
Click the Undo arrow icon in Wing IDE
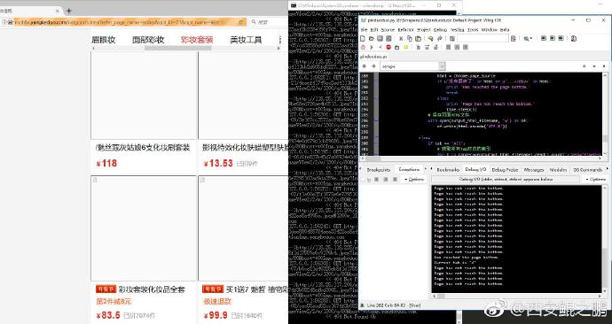(431, 39)
